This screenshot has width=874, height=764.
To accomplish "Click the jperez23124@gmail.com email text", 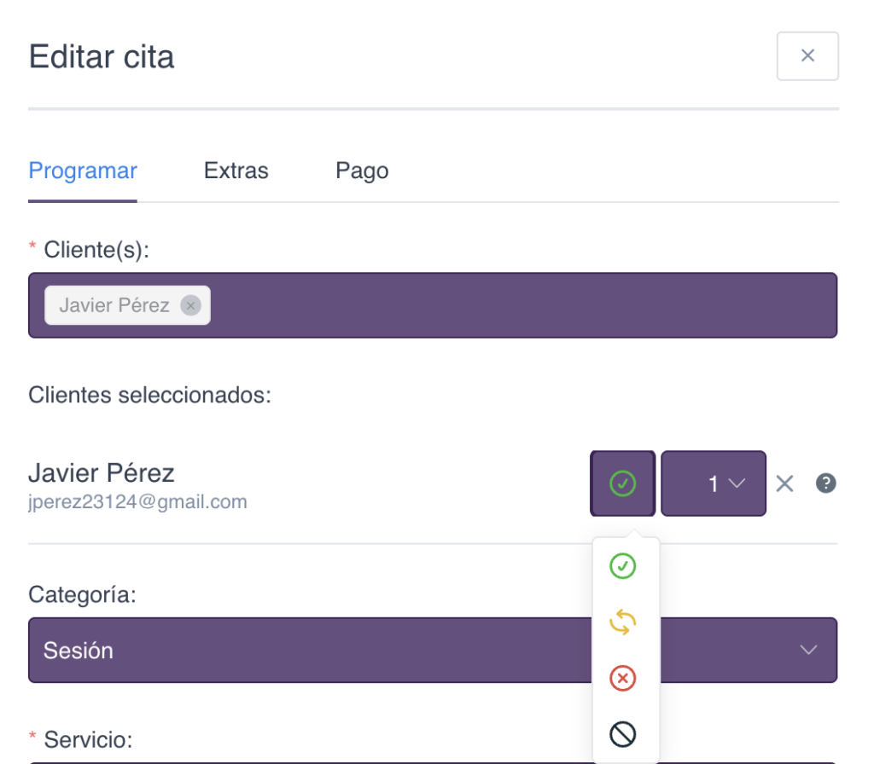I will (x=137, y=502).
